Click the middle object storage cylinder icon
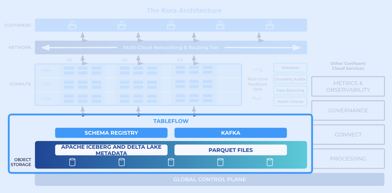Viewport: 392px width, 193px height. coord(171,162)
